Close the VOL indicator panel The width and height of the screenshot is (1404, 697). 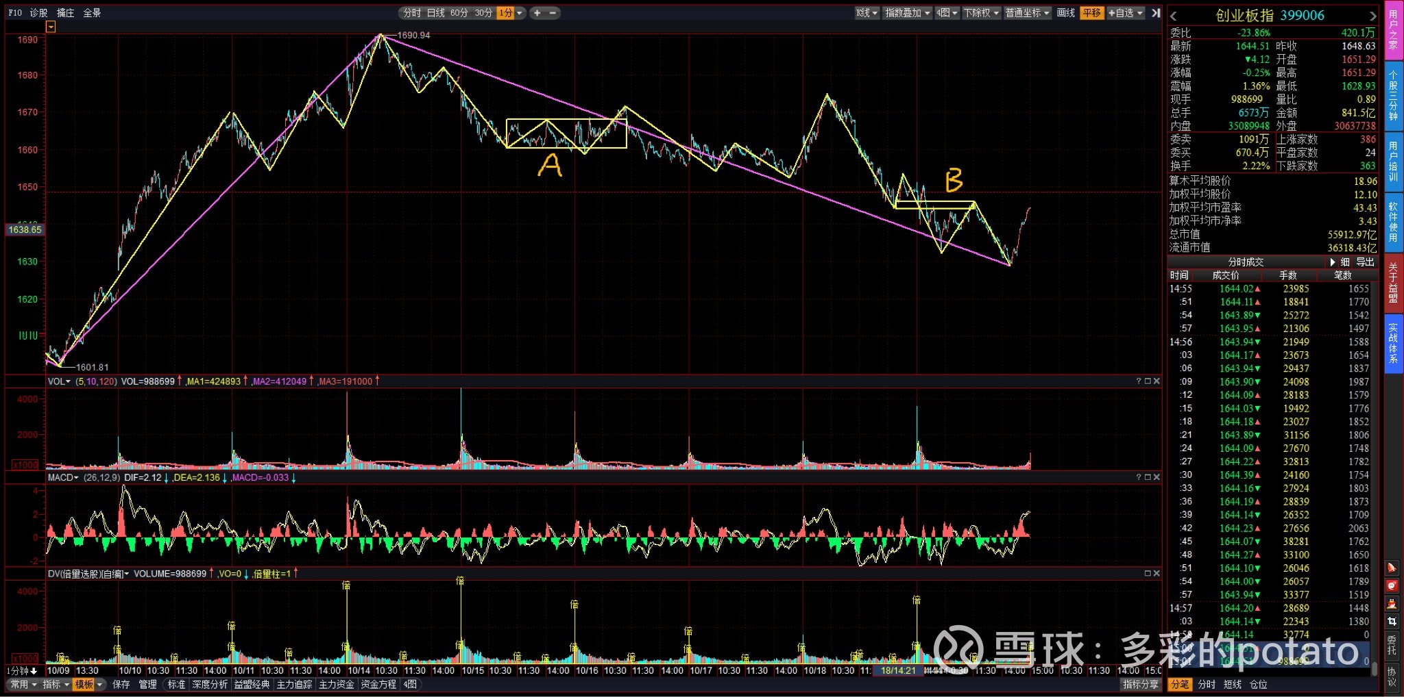1157,381
